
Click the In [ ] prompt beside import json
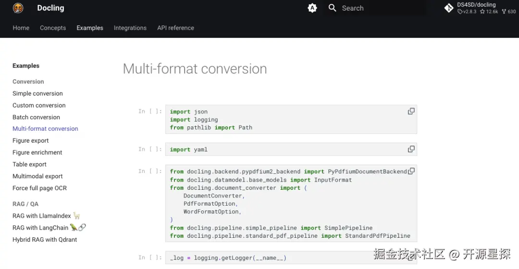(x=150, y=111)
